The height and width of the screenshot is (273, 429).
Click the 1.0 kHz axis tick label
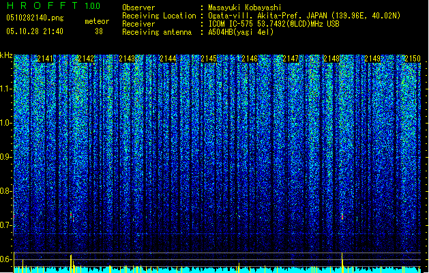[x=5, y=123]
